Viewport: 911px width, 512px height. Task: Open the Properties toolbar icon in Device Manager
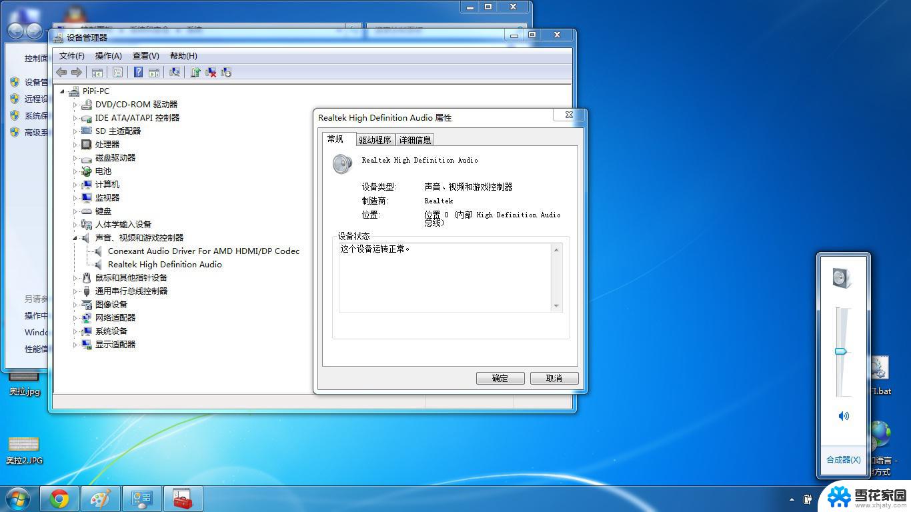[118, 72]
